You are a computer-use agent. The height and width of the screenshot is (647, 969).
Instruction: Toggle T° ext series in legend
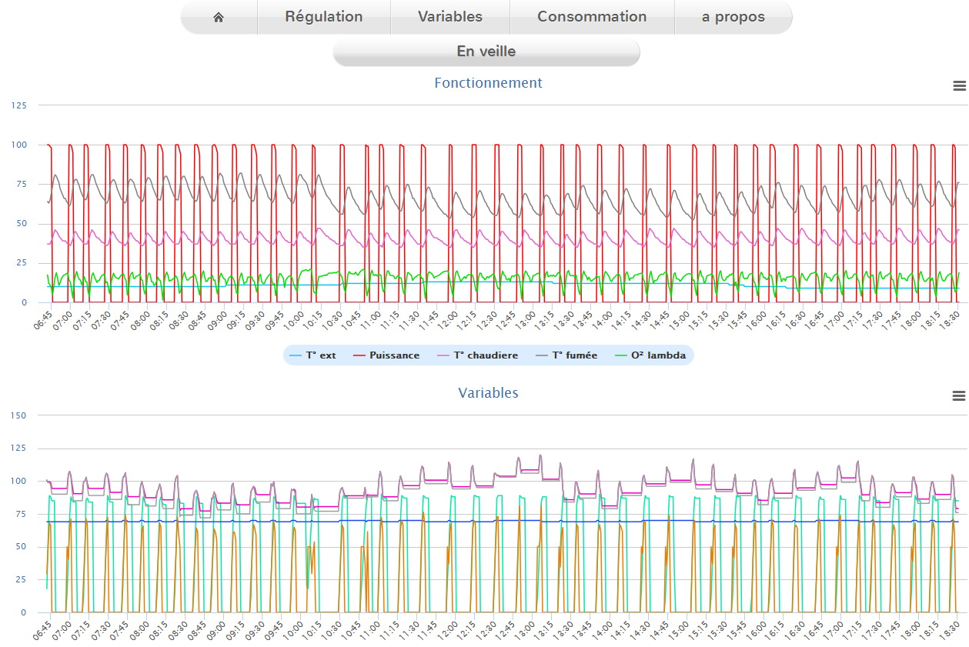point(313,355)
